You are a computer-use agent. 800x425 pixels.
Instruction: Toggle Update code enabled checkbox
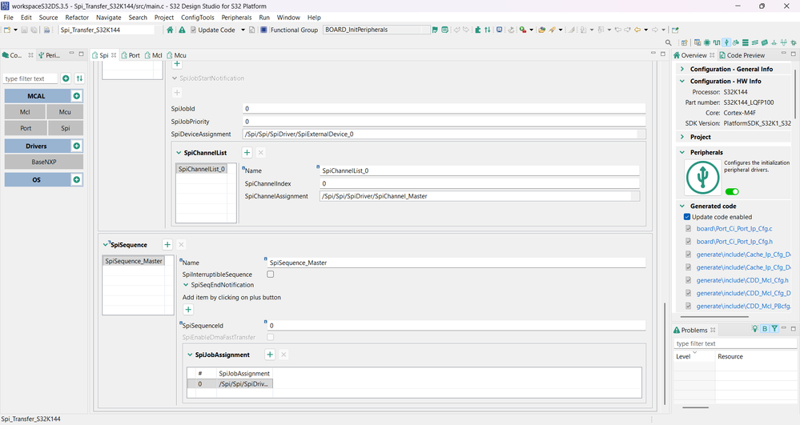(x=687, y=217)
